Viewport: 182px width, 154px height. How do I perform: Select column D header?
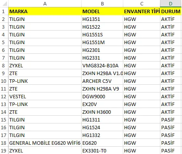[x=170, y=3]
